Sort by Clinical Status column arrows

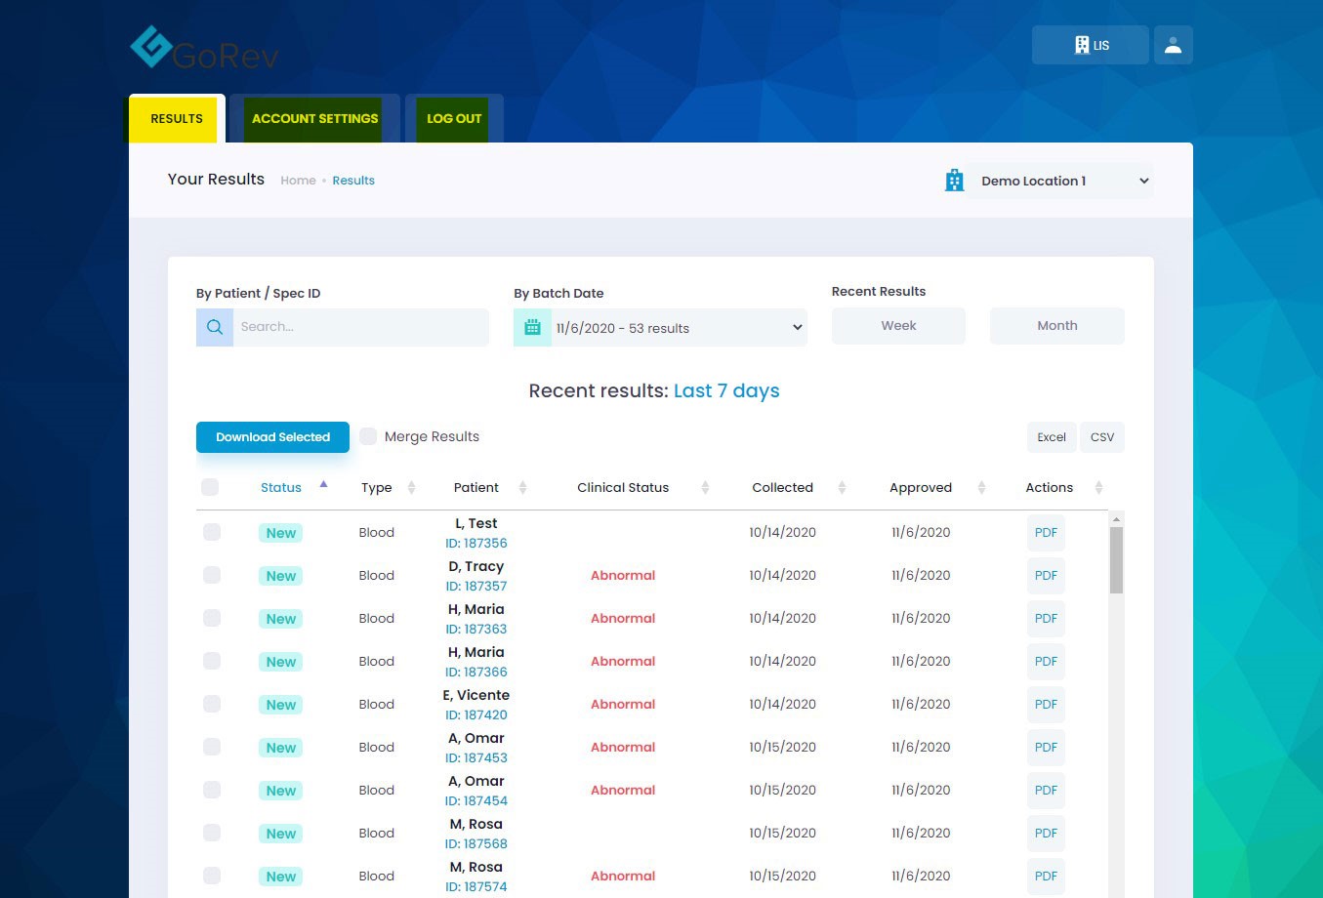(x=705, y=487)
